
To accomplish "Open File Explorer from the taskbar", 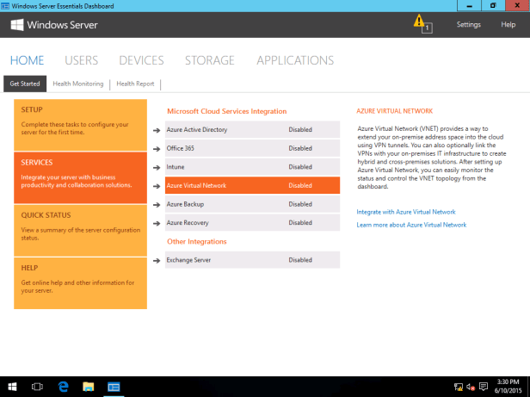I will pyautogui.click(x=88, y=388).
